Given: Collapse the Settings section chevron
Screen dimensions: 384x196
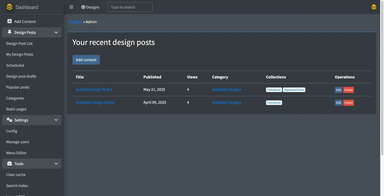Looking at the screenshot, I should 56,120.
